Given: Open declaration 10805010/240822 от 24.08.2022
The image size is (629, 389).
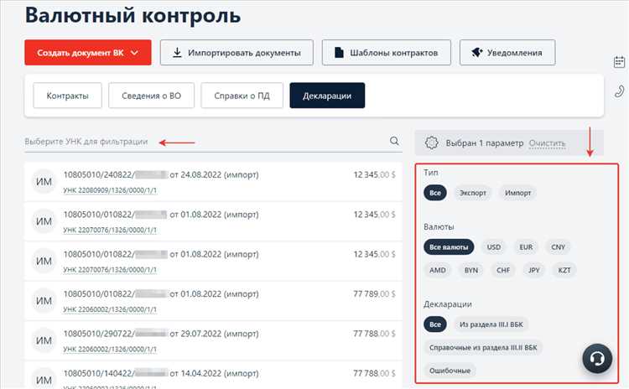Looking at the screenshot, I should 161,175.
